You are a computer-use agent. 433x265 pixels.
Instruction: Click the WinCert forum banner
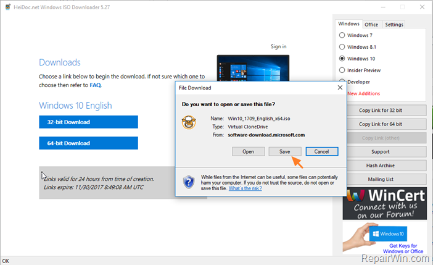[385, 203]
